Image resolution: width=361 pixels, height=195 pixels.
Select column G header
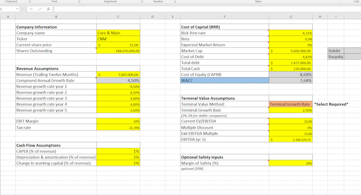pos(291,17)
